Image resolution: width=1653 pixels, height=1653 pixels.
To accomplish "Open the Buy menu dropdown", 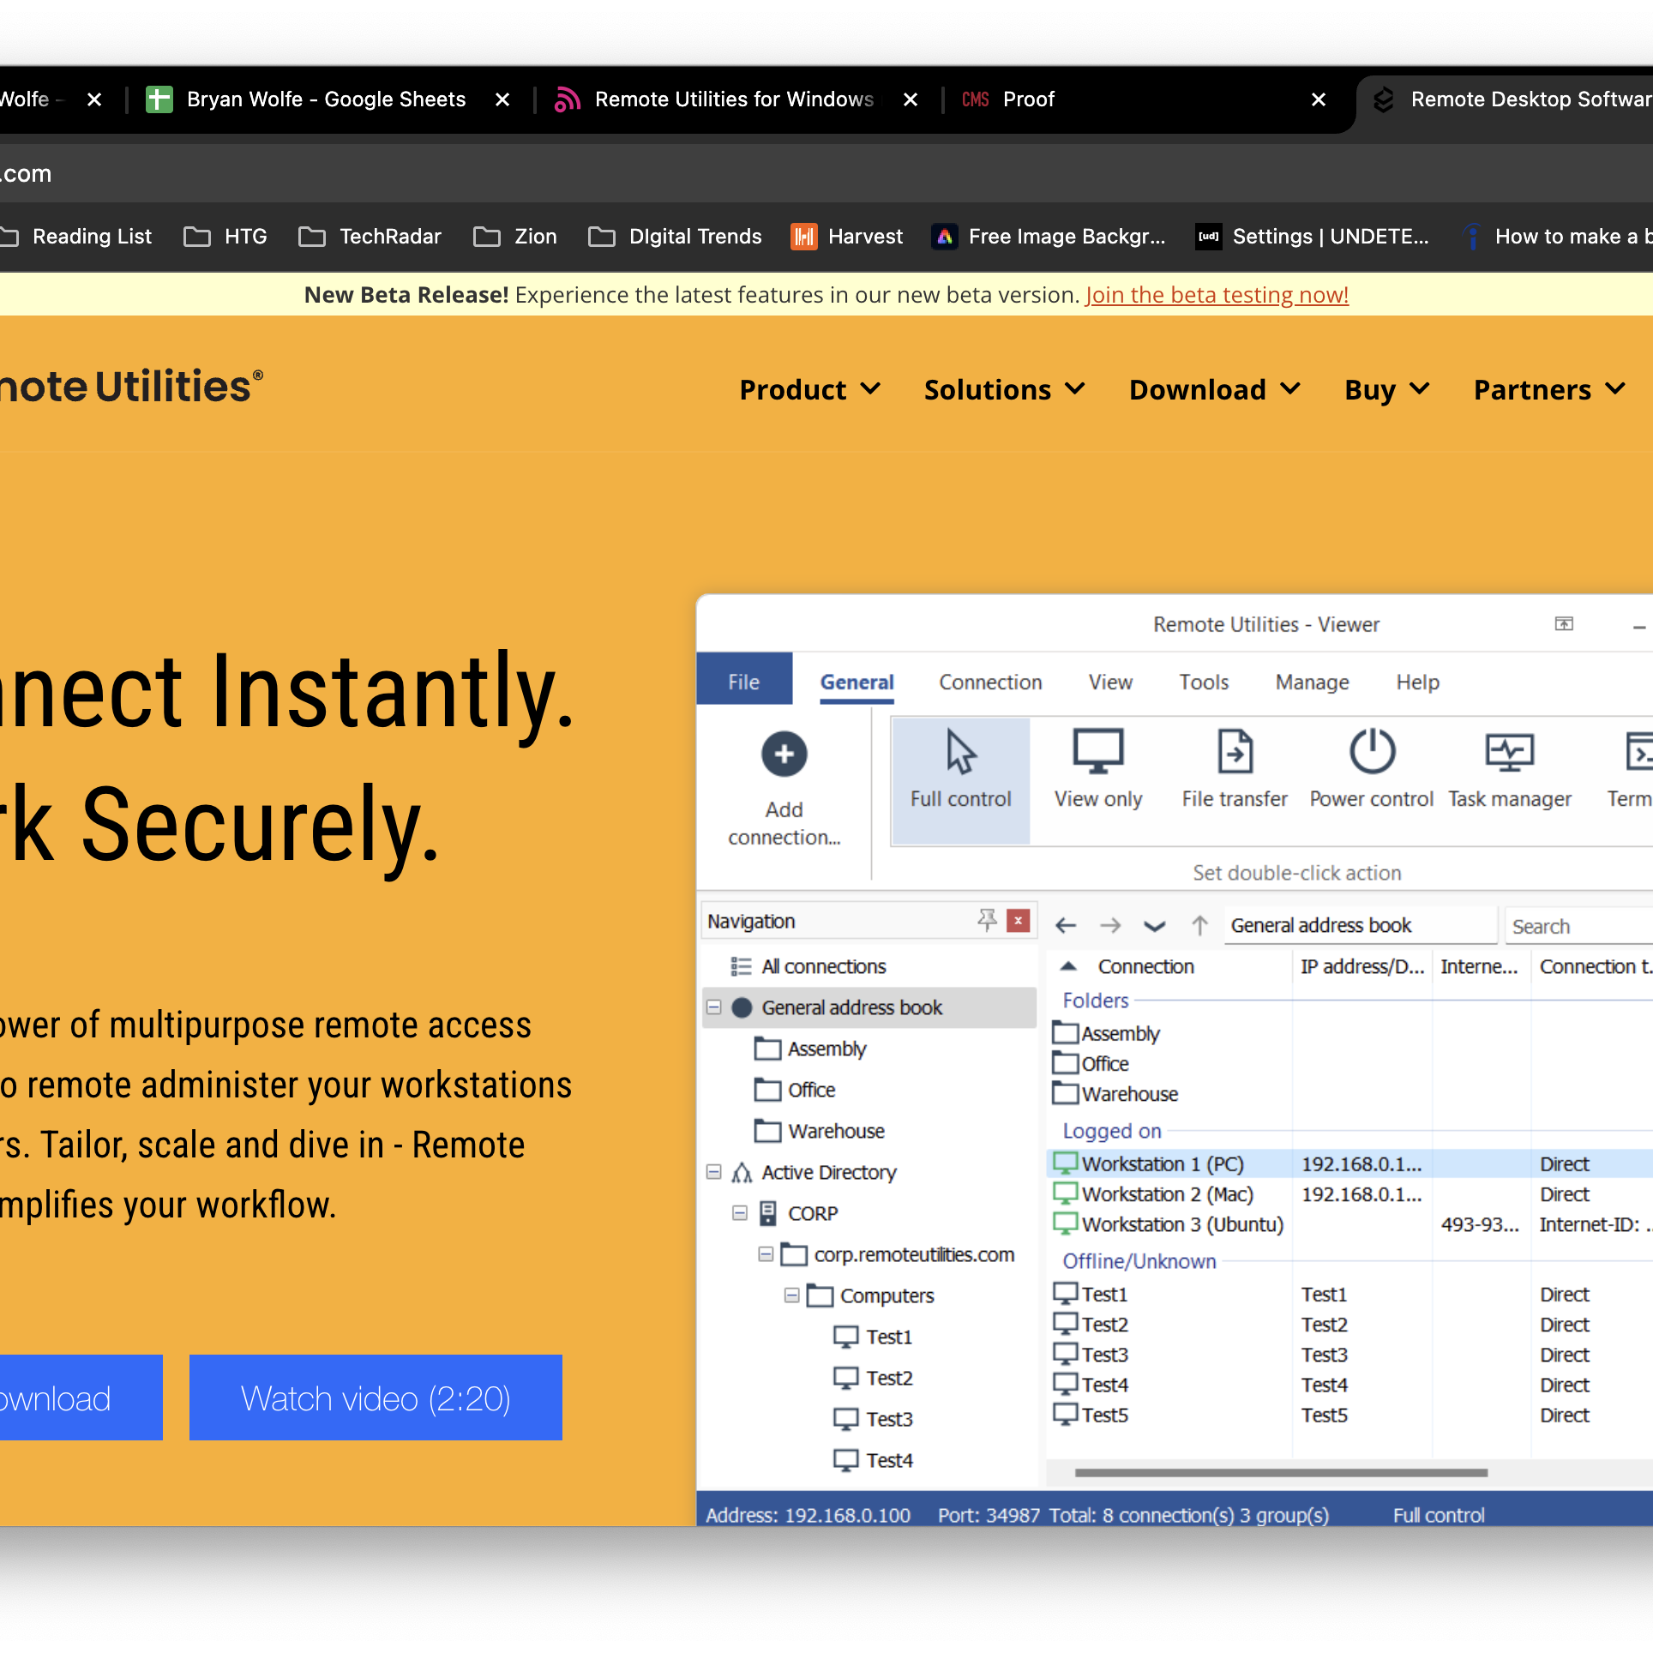I will tap(1387, 390).
